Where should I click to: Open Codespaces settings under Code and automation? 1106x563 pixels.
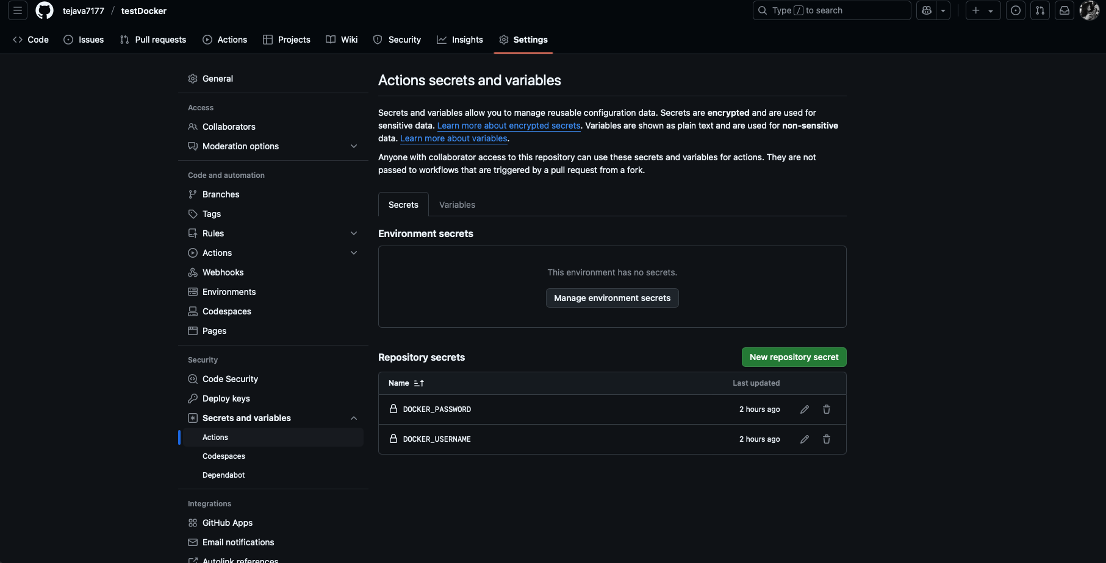273,311
